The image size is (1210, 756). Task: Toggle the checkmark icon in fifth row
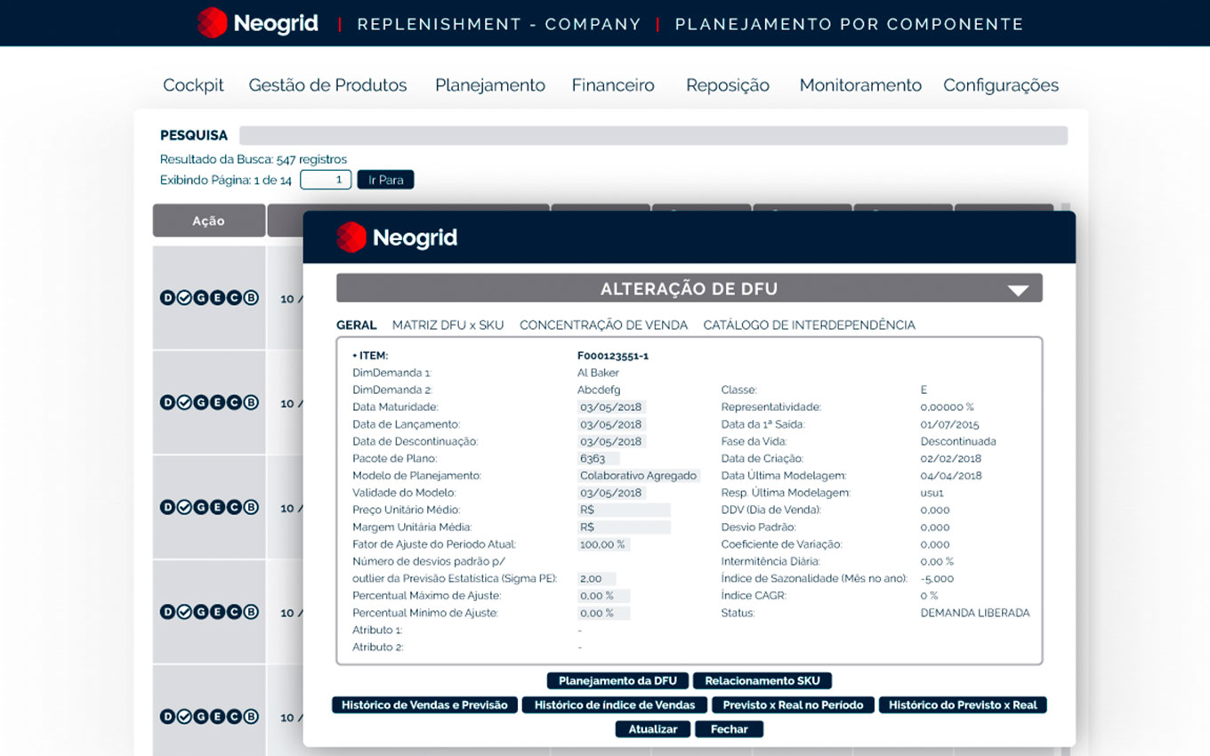click(x=184, y=717)
